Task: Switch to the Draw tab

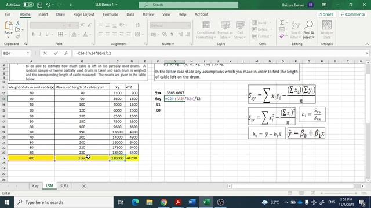Action: (x=60, y=14)
